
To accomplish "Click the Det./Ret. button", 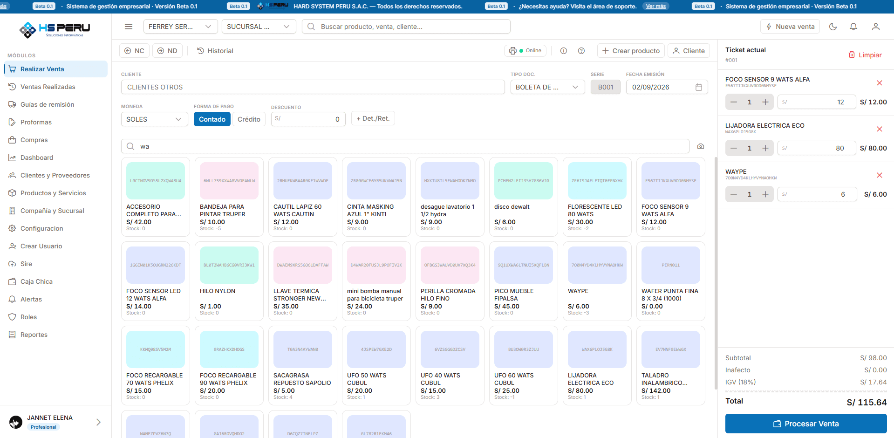I will tap(373, 118).
